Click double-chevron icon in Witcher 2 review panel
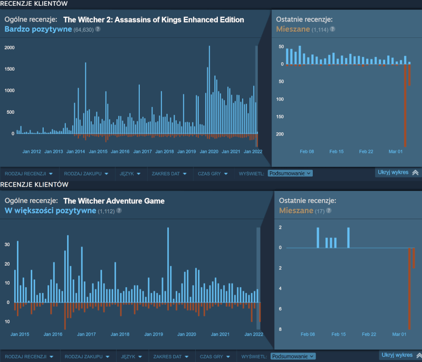Image resolution: width=422 pixels, height=362 pixels. (x=415, y=172)
